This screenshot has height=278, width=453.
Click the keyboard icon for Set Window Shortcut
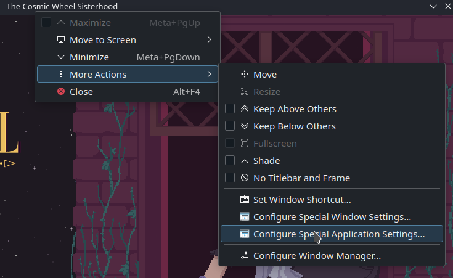[x=245, y=199]
